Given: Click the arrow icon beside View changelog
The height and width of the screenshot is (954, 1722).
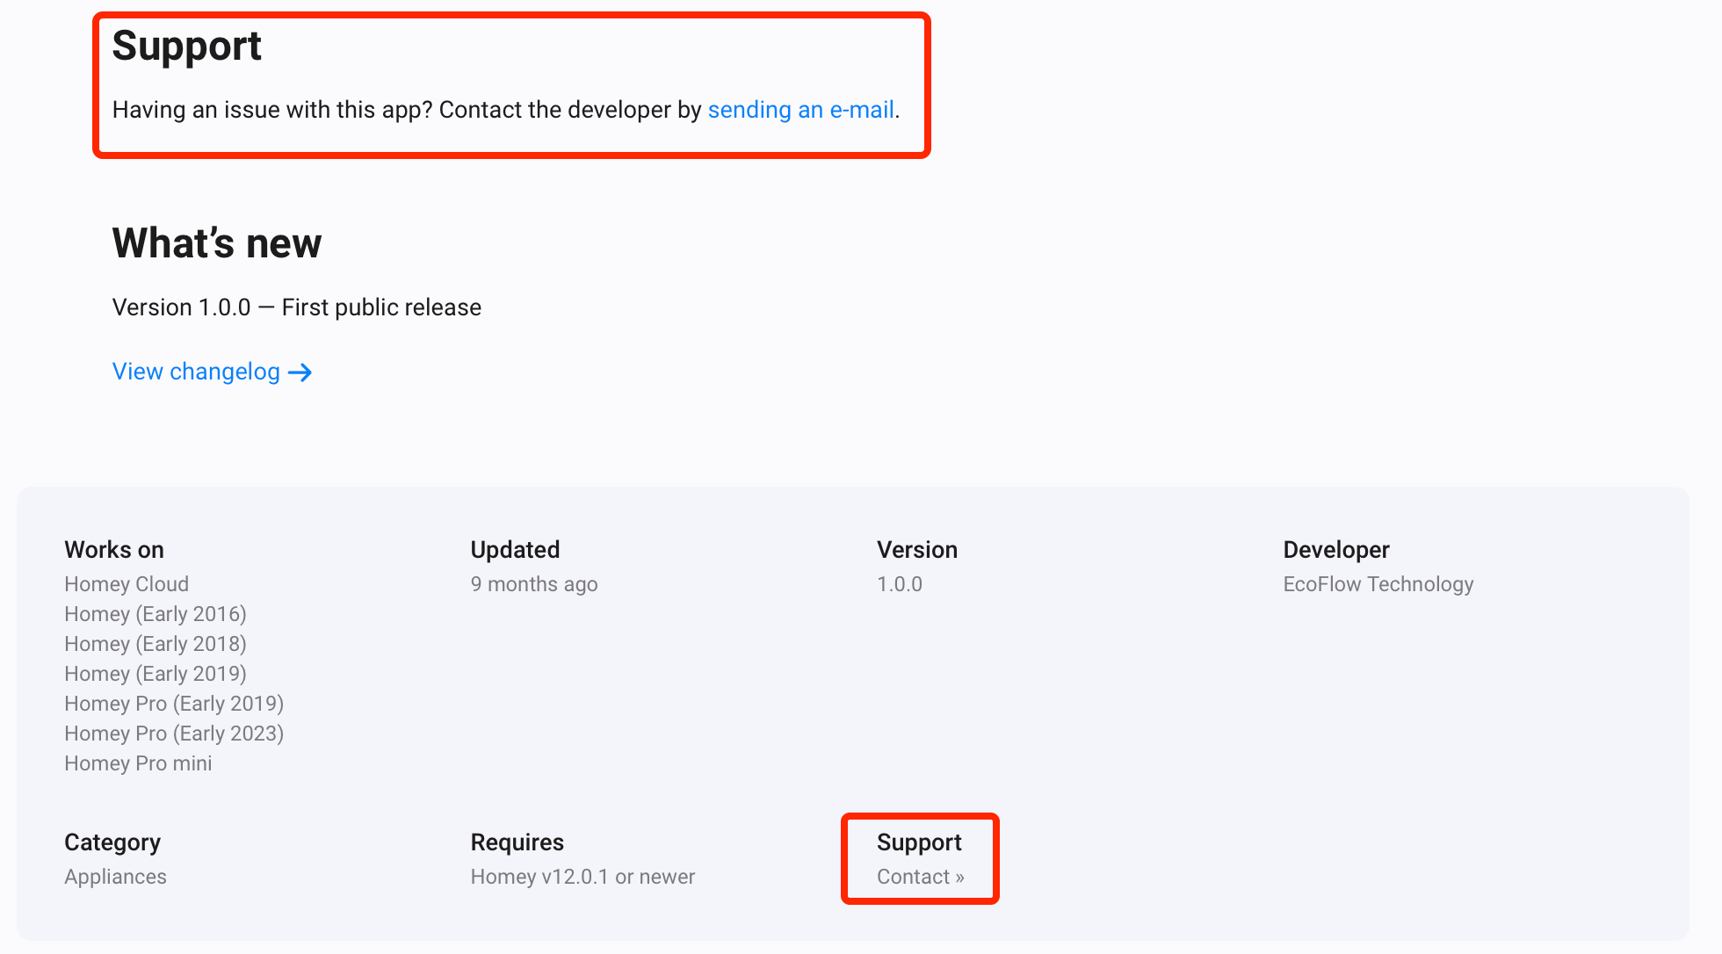Looking at the screenshot, I should point(300,372).
